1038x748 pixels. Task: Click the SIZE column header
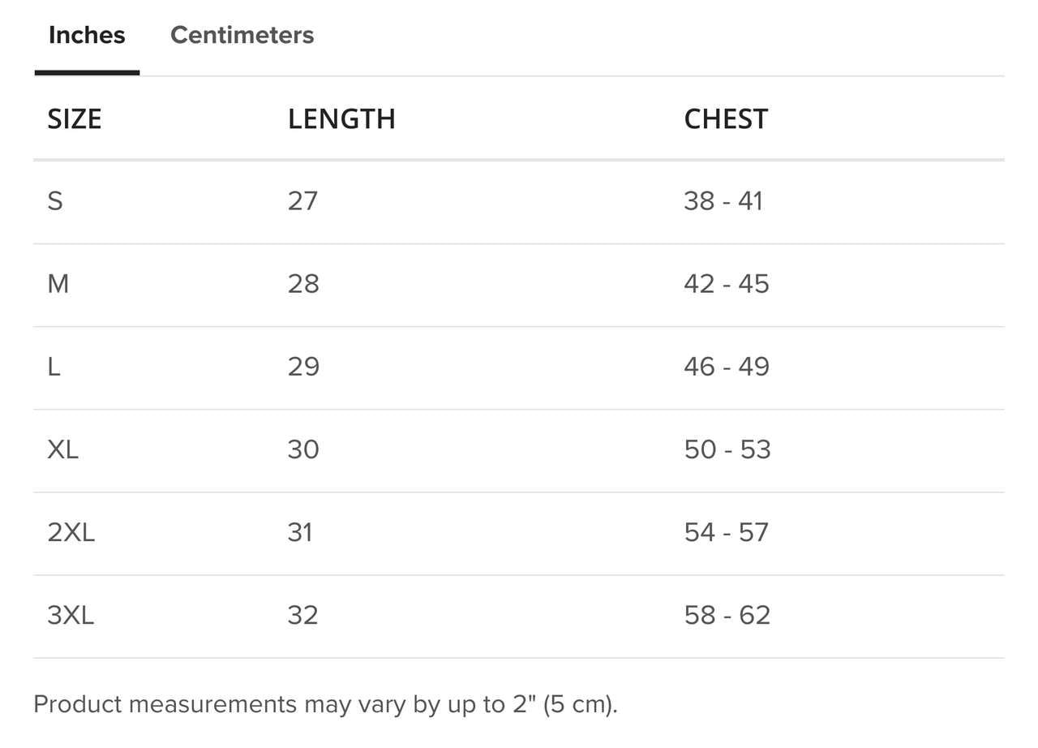click(75, 118)
